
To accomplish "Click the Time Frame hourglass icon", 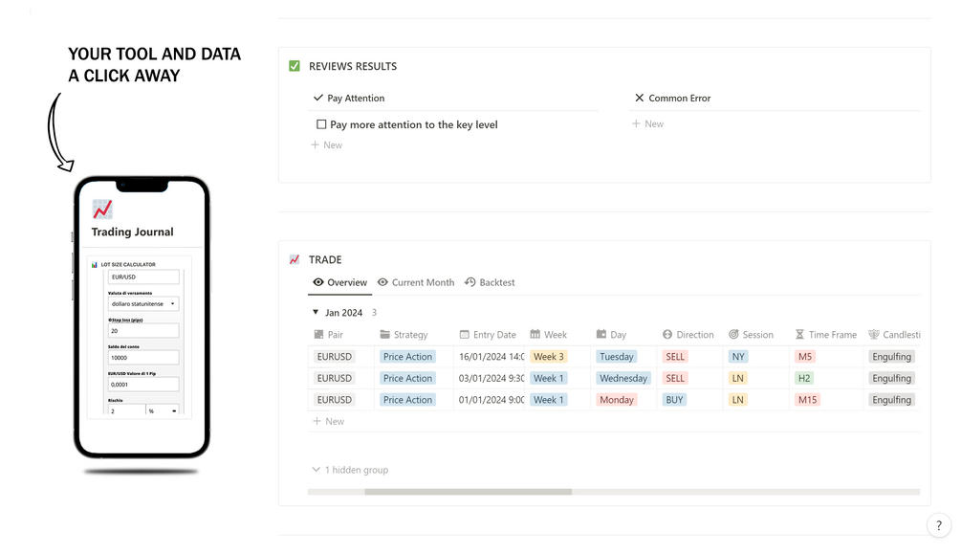I will [x=799, y=335].
